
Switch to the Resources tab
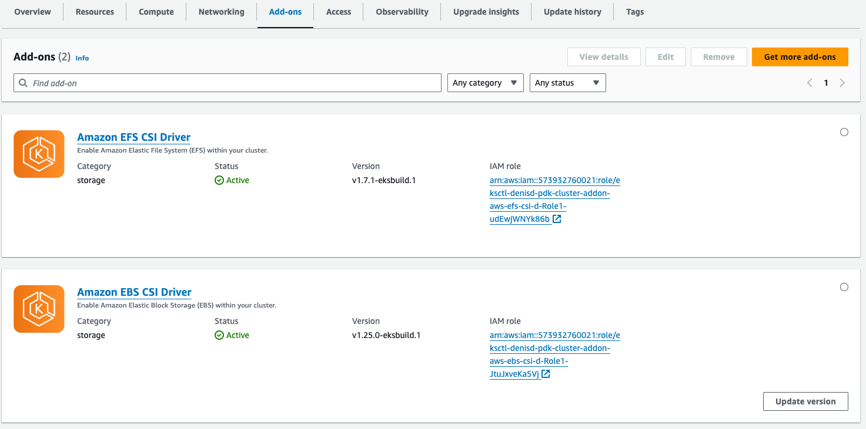pyautogui.click(x=95, y=12)
